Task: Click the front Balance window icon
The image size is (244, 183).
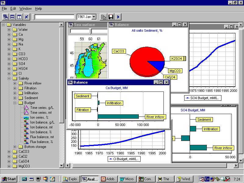Action: (x=70, y=82)
